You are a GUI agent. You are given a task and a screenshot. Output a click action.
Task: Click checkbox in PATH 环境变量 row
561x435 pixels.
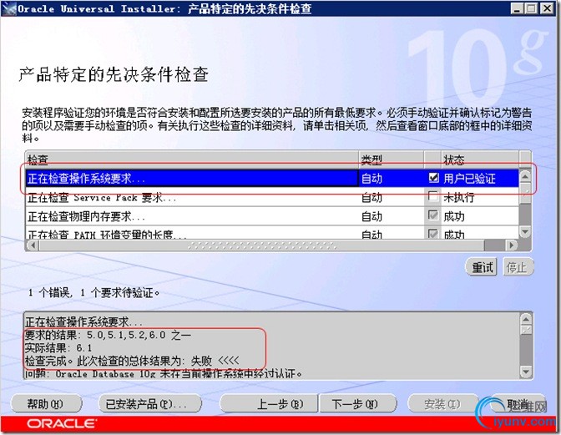[x=433, y=234]
